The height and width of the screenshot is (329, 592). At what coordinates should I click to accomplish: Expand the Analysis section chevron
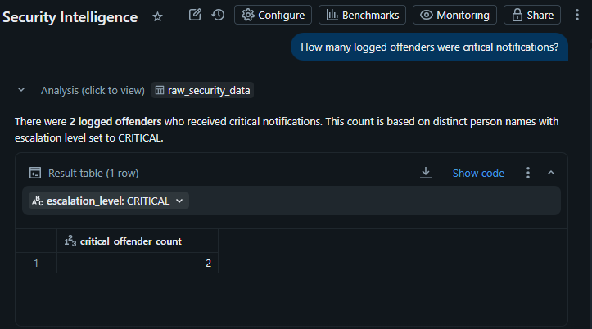coord(21,90)
